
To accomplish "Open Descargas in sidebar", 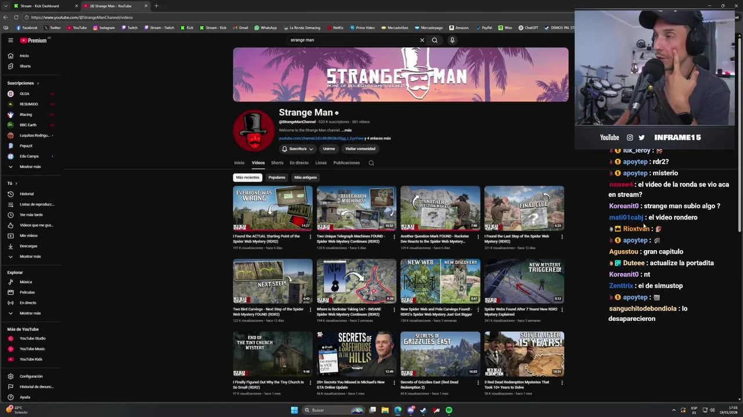I will point(28,246).
